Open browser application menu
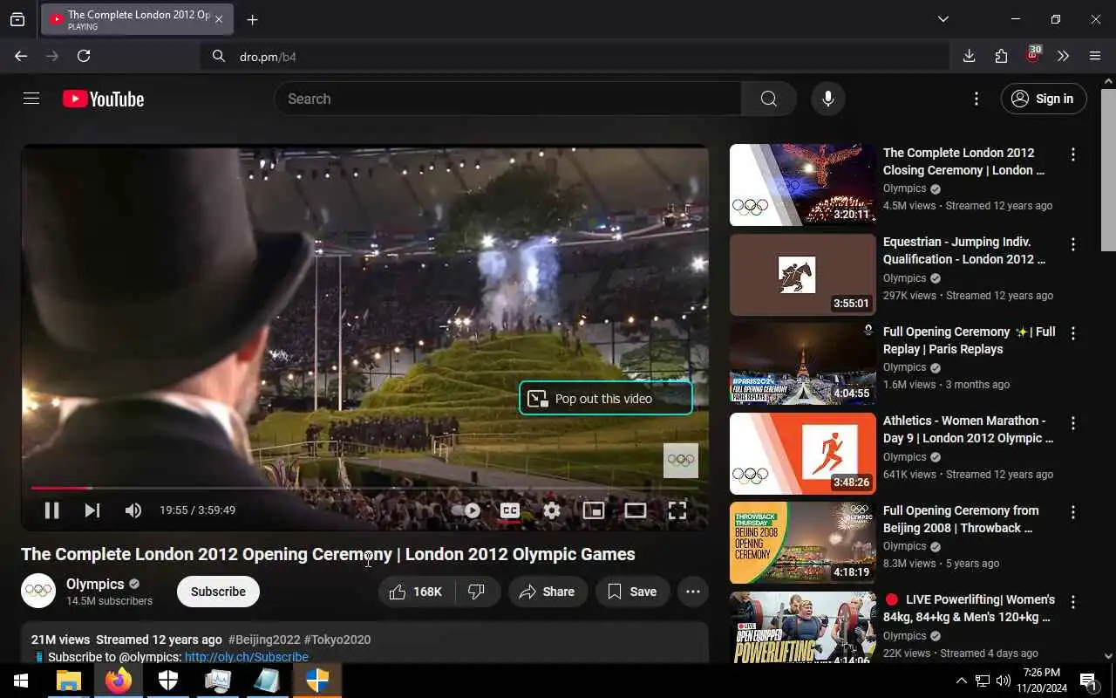 click(x=1095, y=56)
